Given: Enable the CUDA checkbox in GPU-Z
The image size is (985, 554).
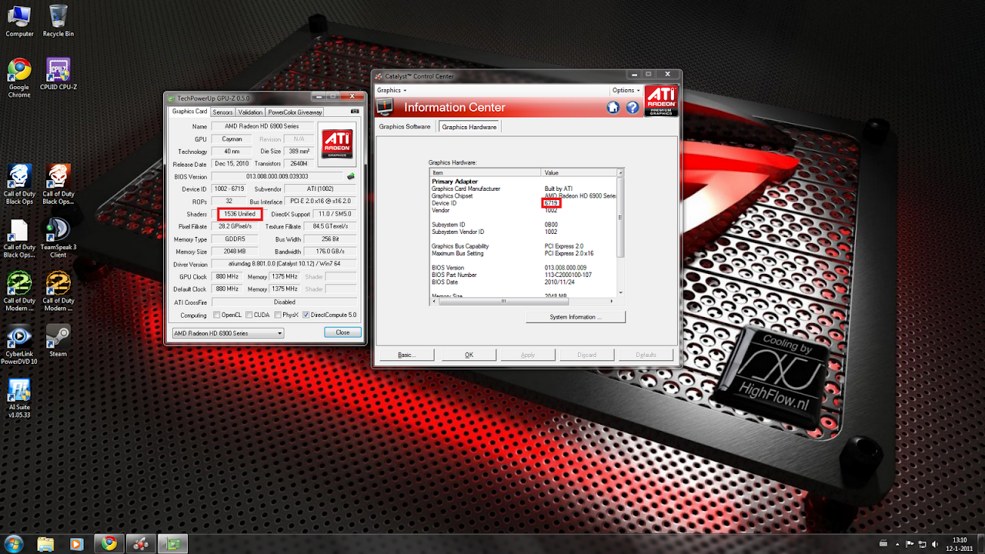Looking at the screenshot, I should coord(249,315).
